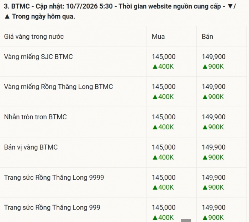The width and height of the screenshot is (249, 222).
Task: Select the 'Mua' column header
Action: (158, 37)
